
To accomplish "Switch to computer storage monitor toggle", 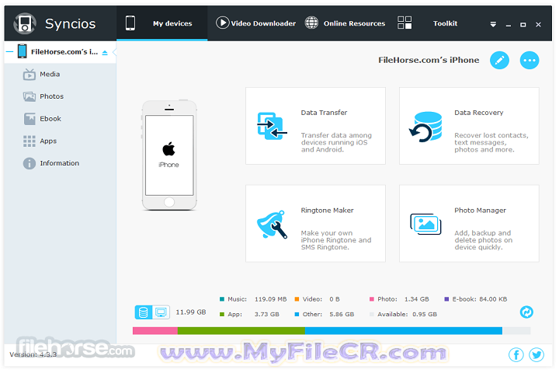I will [x=161, y=312].
